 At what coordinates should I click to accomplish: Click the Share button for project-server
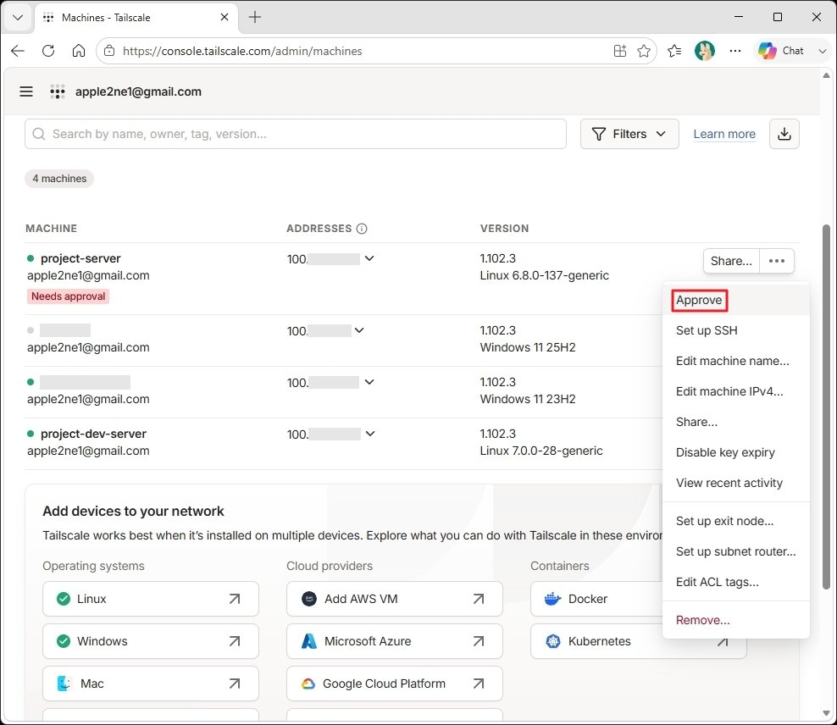[x=731, y=261]
